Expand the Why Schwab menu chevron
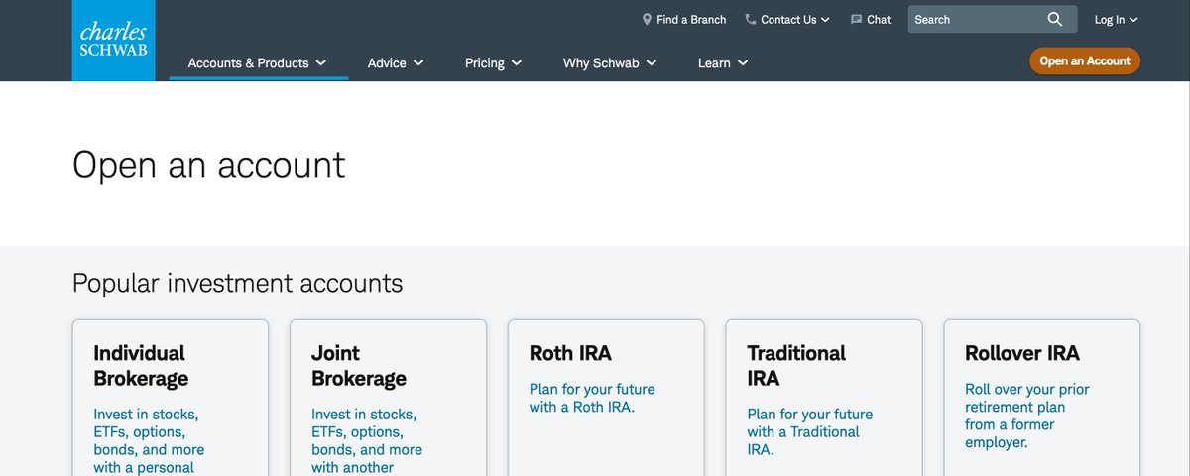The width and height of the screenshot is (1190, 476). [x=651, y=62]
